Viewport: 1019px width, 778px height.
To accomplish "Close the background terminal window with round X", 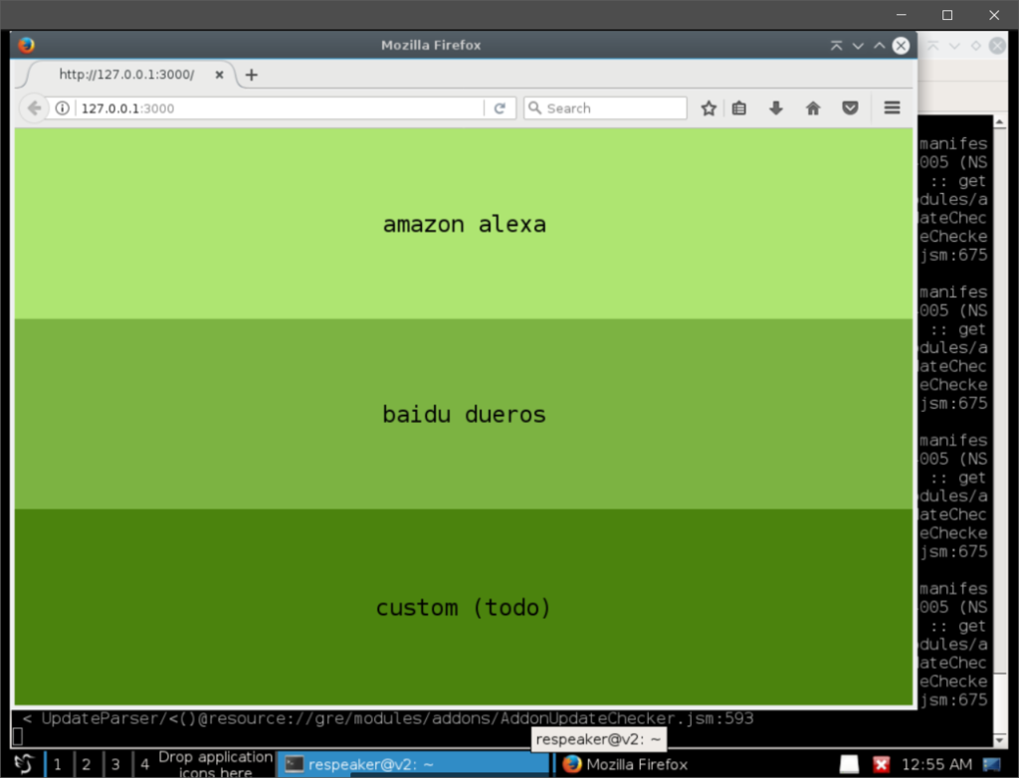I will coord(997,46).
